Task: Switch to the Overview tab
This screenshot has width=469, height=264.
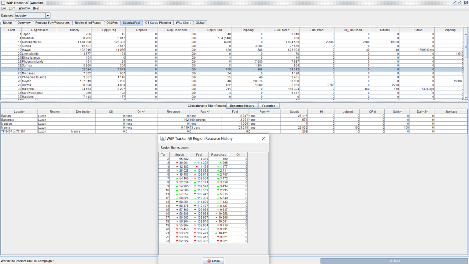Action: (24, 23)
